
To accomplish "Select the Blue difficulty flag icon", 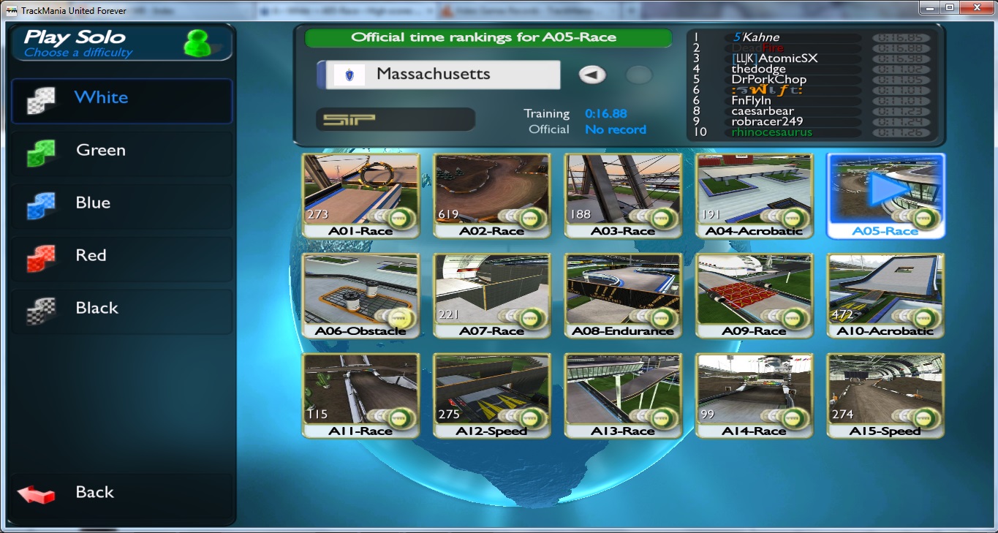I will coord(41,206).
